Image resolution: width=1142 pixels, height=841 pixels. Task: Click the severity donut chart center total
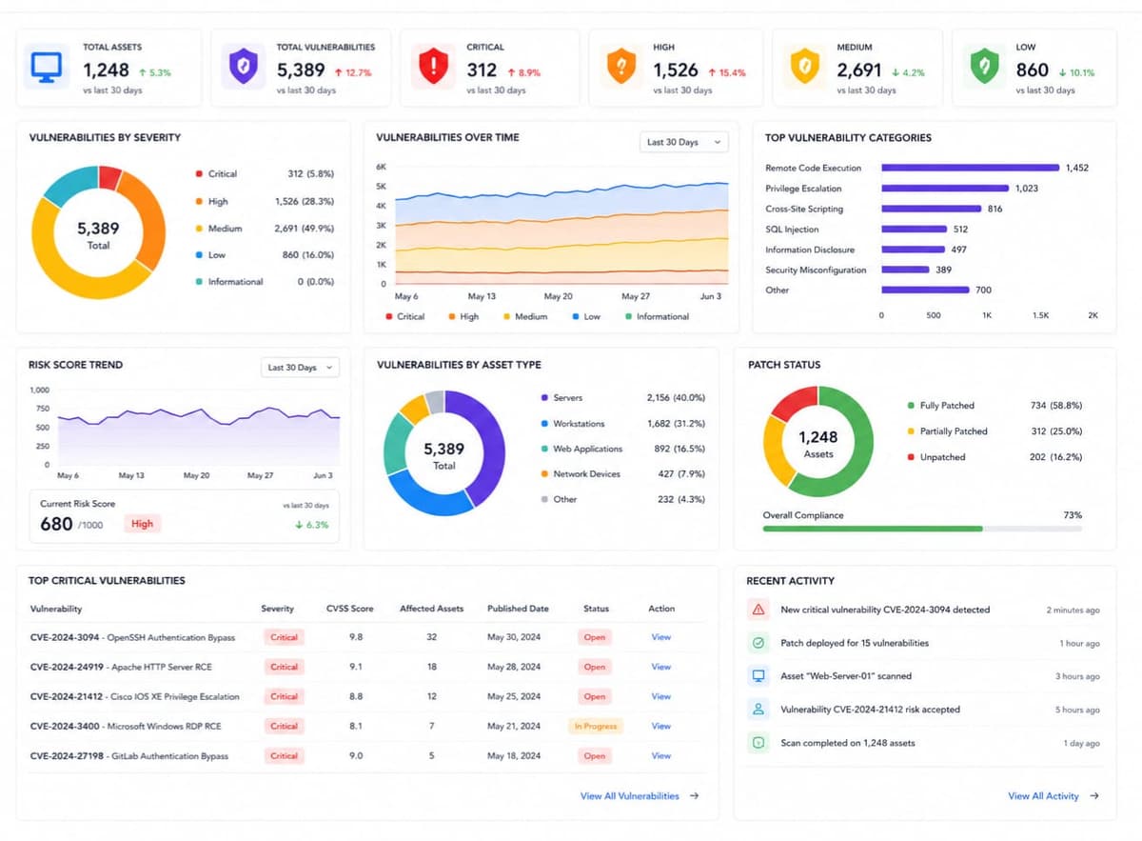point(98,233)
